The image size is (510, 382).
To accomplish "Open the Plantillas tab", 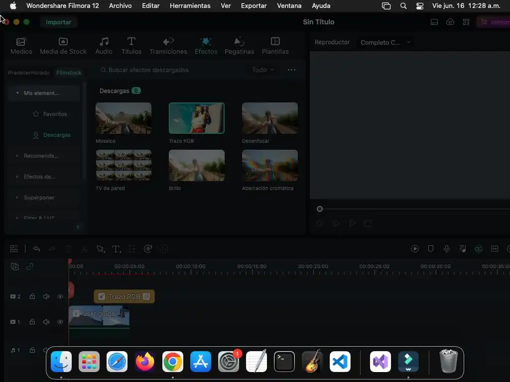I will point(275,46).
